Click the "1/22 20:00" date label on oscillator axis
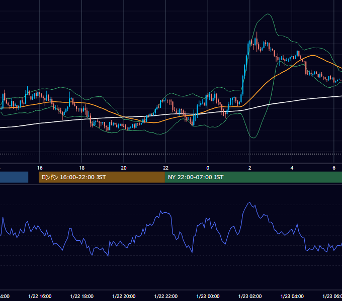 [124, 296]
